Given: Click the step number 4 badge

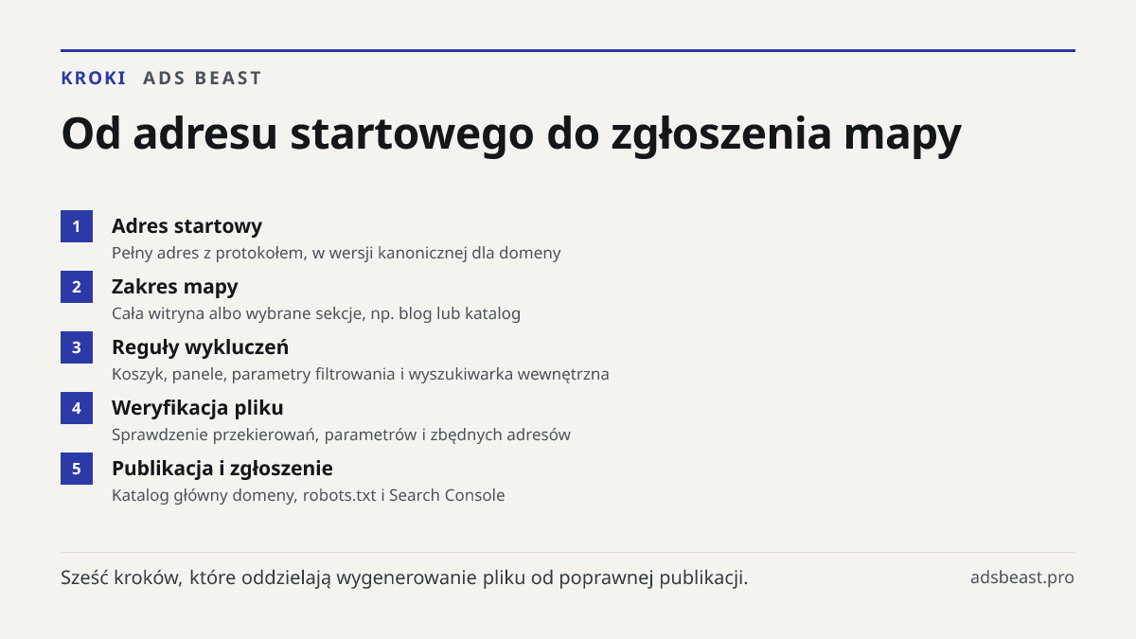Looking at the screenshot, I should (77, 408).
